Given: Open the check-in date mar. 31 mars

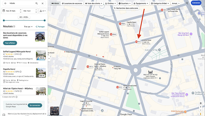Looking at the screenshot, I should (x=11, y=11).
